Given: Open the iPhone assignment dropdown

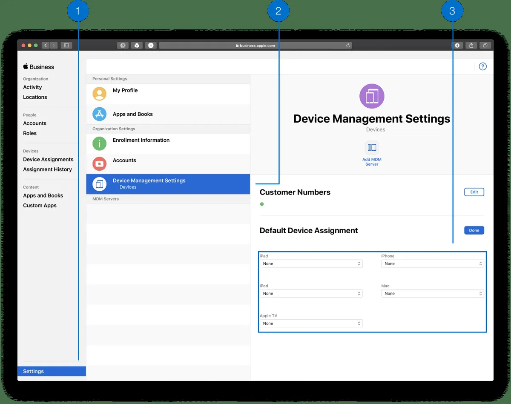Looking at the screenshot, I should tap(432, 264).
